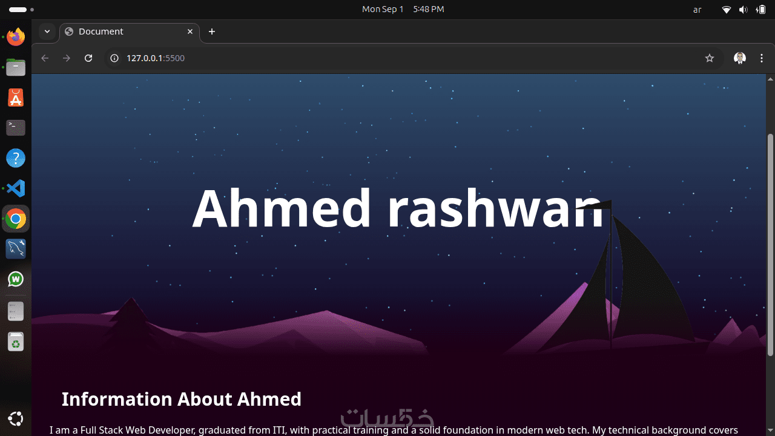
Task: Bookmark this tab with the star
Action: pyautogui.click(x=710, y=58)
